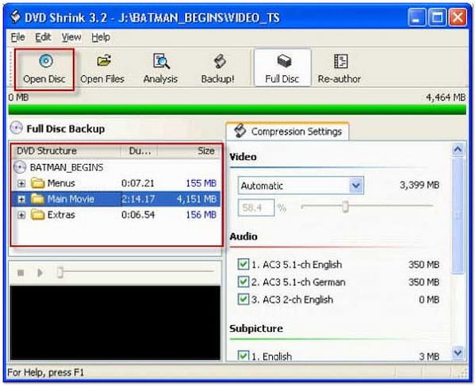This screenshot has width=476, height=386.
Task: Click the window resize grip in the status bar
Action: [x=463, y=373]
